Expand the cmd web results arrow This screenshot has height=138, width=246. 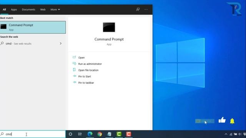coord(61,43)
